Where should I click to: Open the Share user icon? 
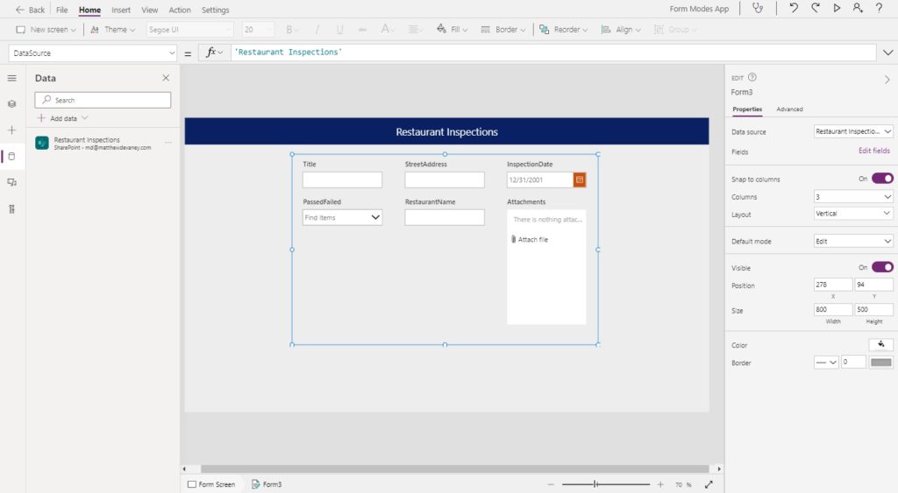858,8
